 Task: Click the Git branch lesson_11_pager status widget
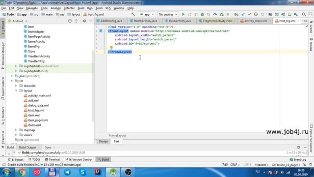(286, 165)
